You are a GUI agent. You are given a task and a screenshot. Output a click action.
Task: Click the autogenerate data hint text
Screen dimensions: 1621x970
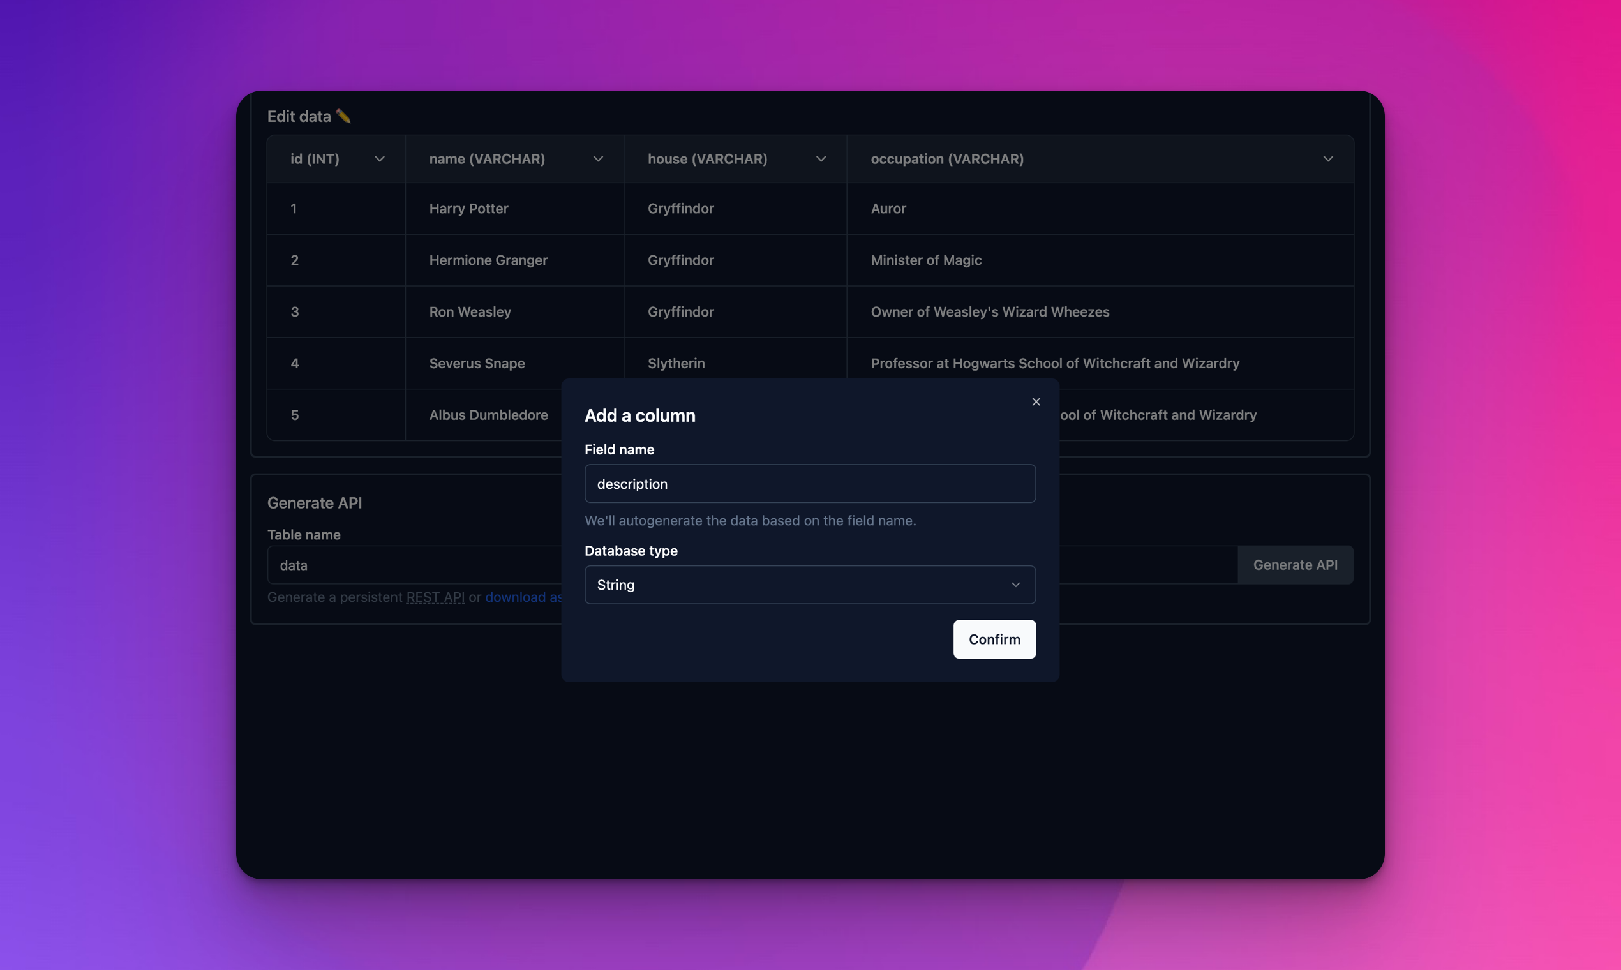point(751,520)
